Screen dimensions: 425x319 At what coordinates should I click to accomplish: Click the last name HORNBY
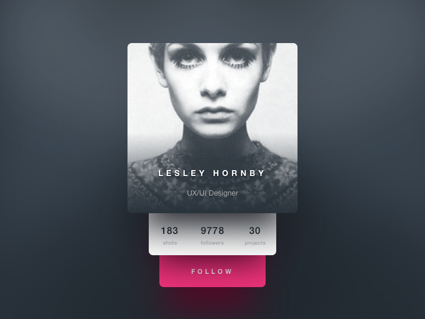pyautogui.click(x=239, y=173)
